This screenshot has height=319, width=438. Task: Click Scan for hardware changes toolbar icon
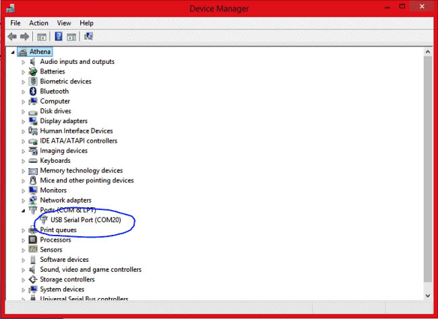88,36
